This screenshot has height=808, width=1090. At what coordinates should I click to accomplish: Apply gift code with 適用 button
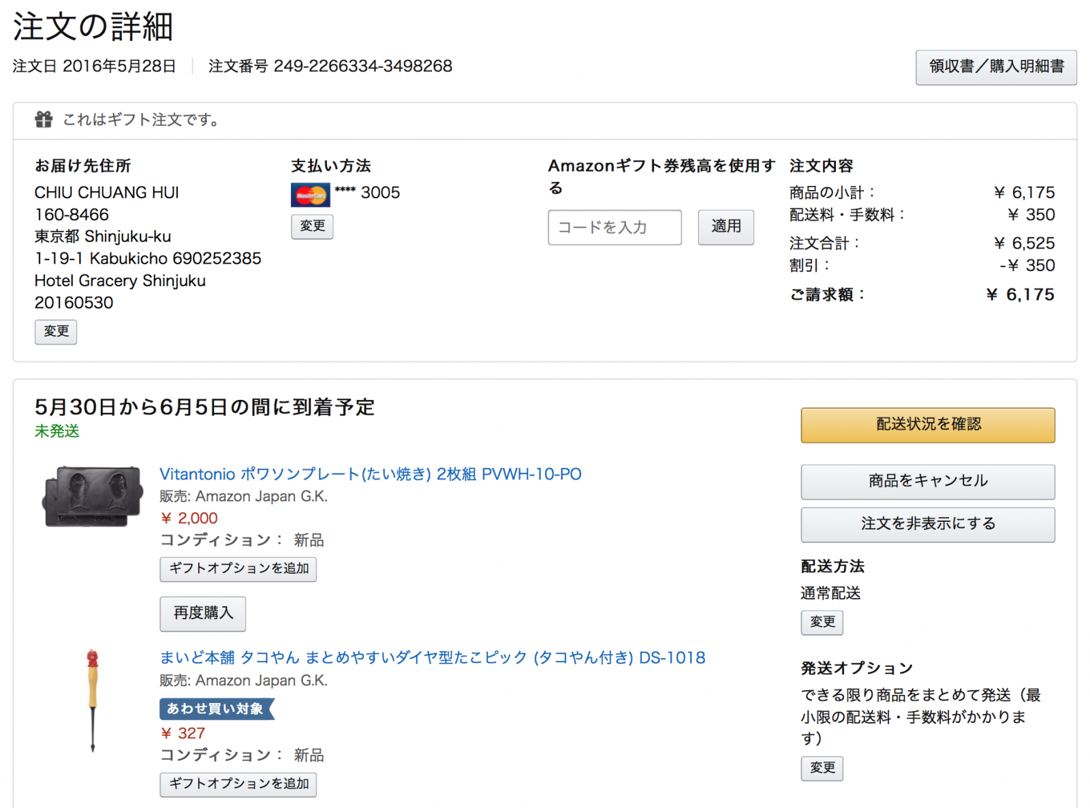point(726,227)
